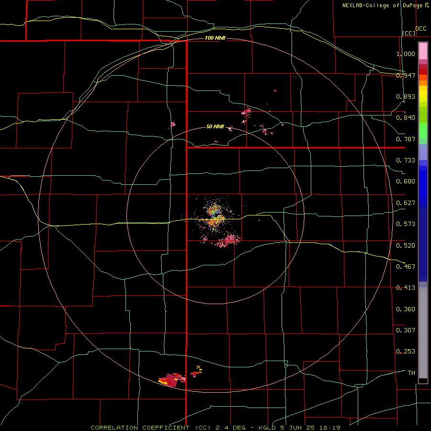Image resolution: width=431 pixels, height=431 pixels.
Task: Click the TH label by the color bar
Action: (411, 373)
